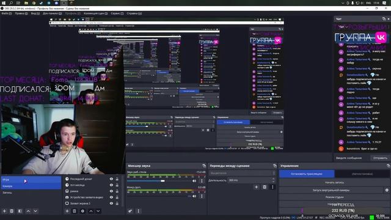This screenshot has height=220, width=391.
Task: Open source properties gear icon under Sources list
Action: 82,211
